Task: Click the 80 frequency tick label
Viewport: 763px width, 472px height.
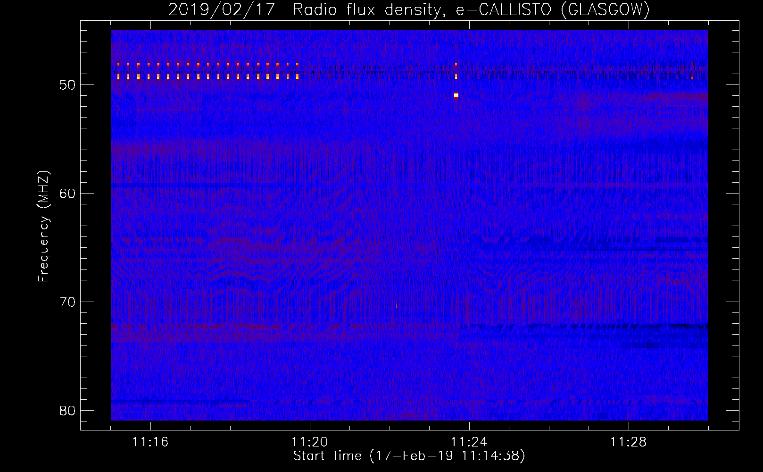Action: click(68, 411)
